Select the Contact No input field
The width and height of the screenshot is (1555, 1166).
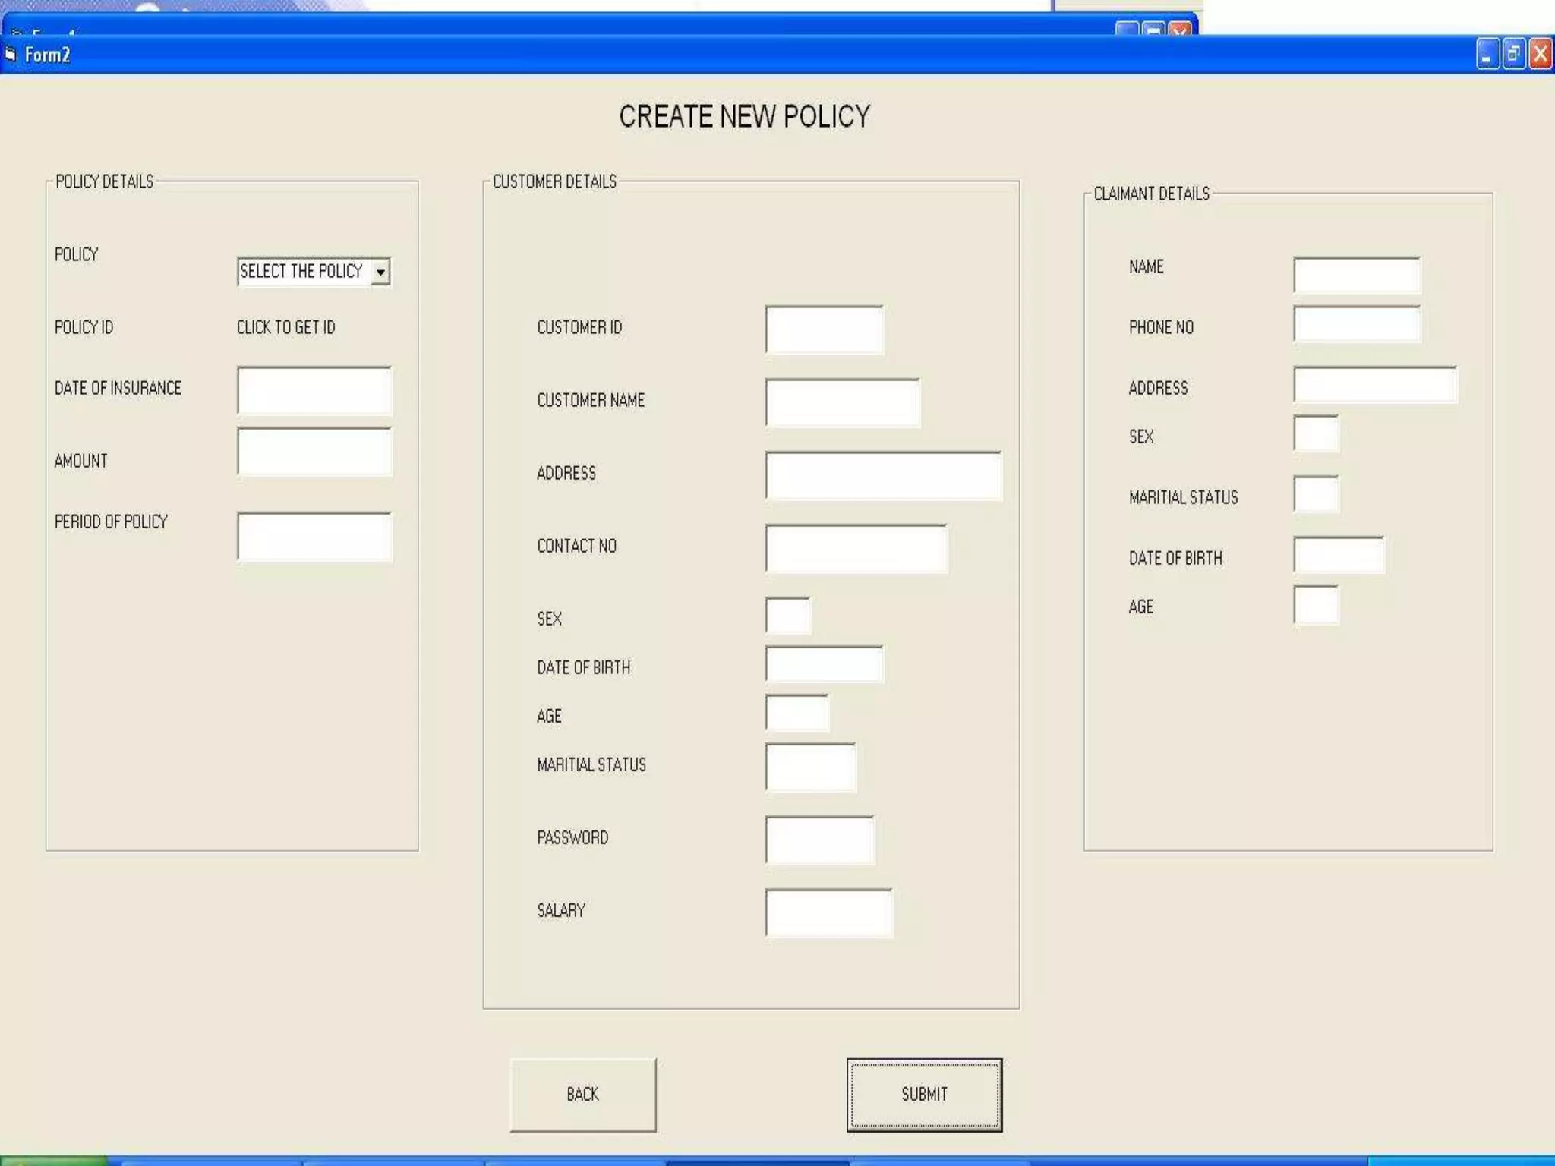[x=856, y=548]
